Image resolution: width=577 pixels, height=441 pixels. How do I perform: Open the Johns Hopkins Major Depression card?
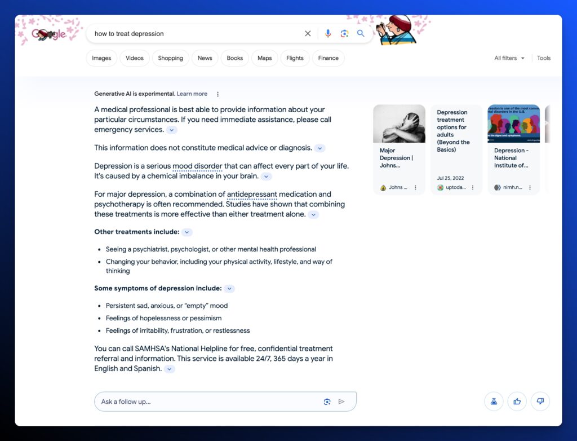pyautogui.click(x=399, y=149)
